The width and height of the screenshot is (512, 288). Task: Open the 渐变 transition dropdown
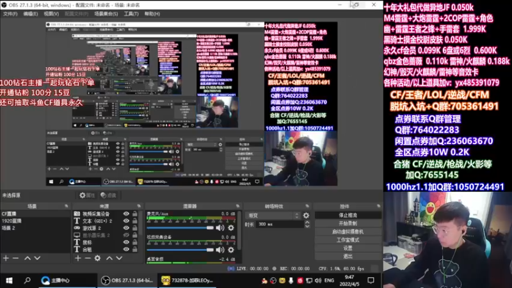click(x=273, y=216)
